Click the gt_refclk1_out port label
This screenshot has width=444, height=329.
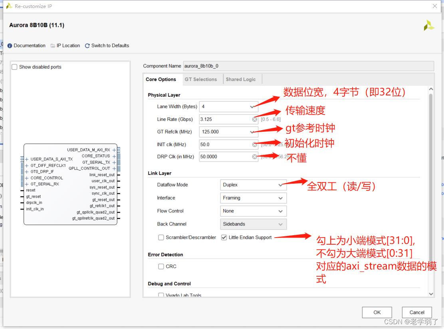(102, 206)
